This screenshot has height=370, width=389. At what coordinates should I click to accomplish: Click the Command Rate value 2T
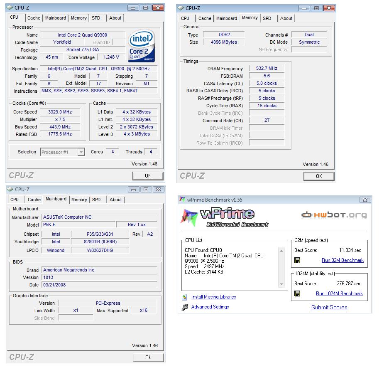coord(267,120)
